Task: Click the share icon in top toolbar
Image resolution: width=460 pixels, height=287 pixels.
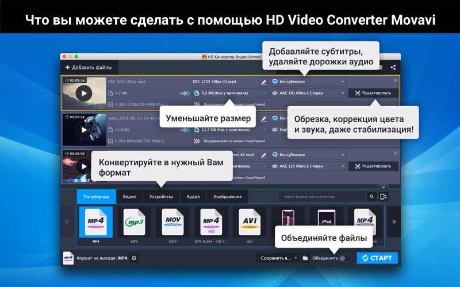Action: pyautogui.click(x=393, y=67)
